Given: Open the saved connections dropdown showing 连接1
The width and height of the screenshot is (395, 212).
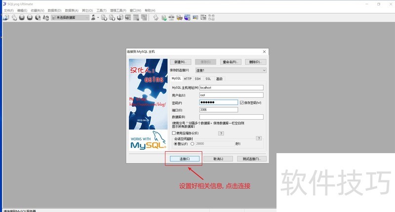Looking at the screenshot, I should [x=231, y=70].
